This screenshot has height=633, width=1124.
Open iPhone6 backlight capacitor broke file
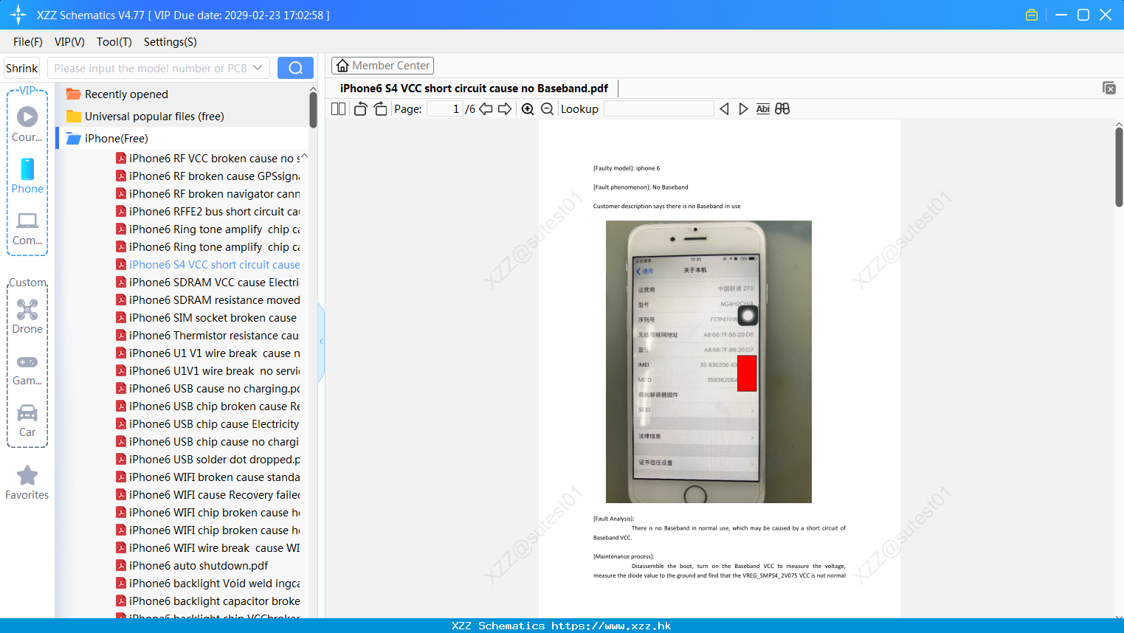[208, 601]
